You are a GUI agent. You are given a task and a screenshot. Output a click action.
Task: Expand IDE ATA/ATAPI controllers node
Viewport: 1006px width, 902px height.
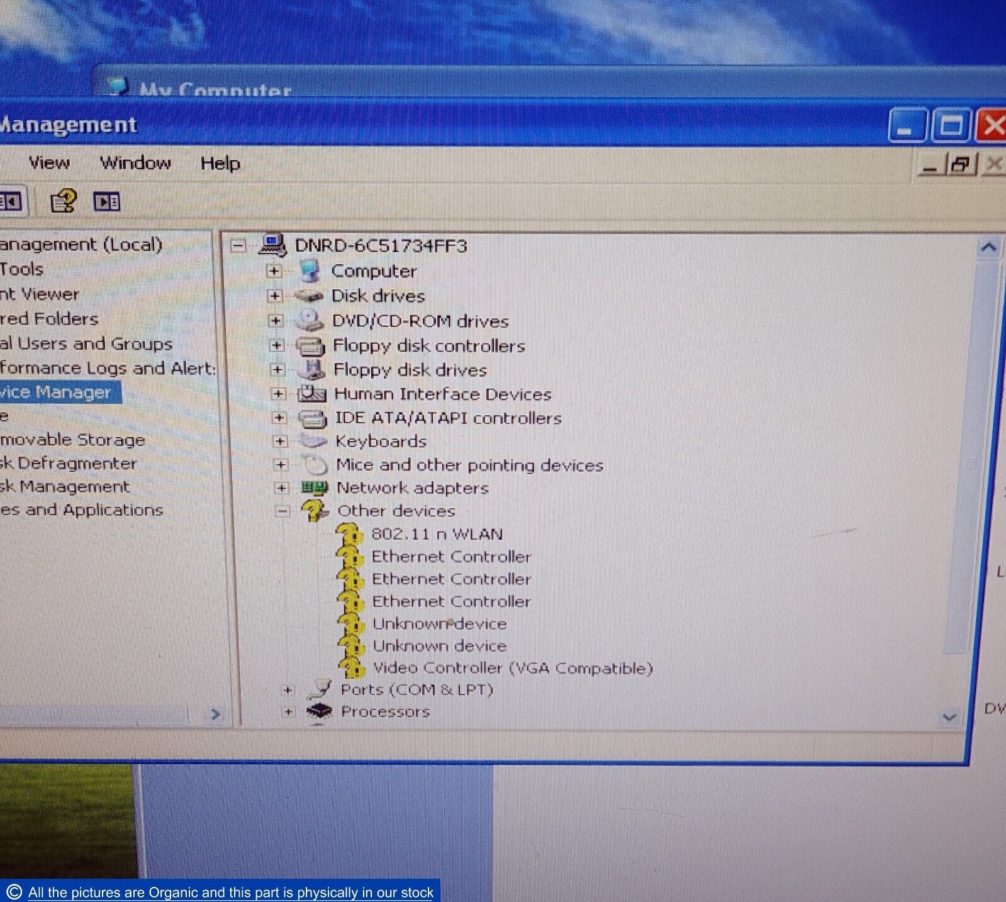(x=279, y=418)
